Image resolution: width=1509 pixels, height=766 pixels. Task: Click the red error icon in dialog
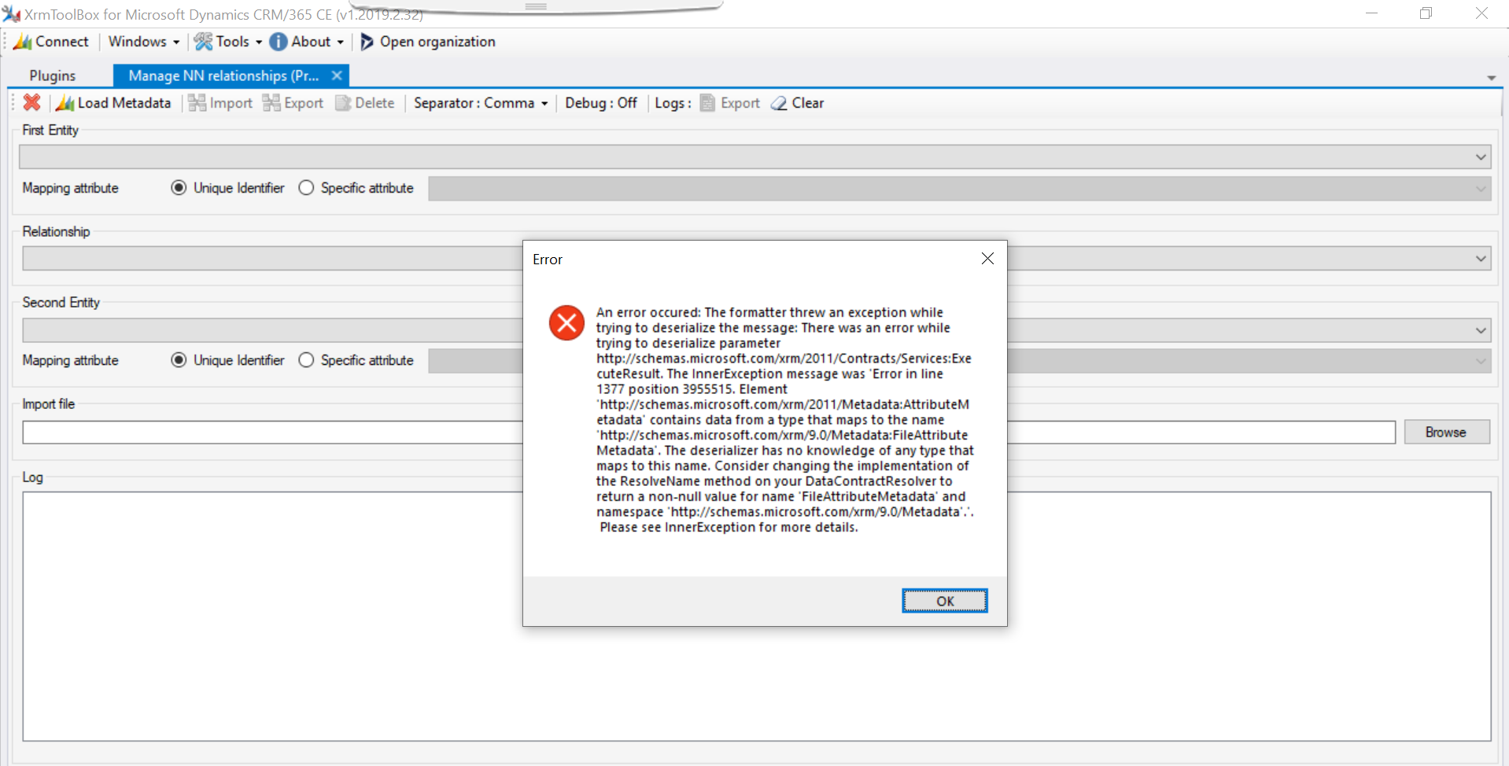coord(566,322)
